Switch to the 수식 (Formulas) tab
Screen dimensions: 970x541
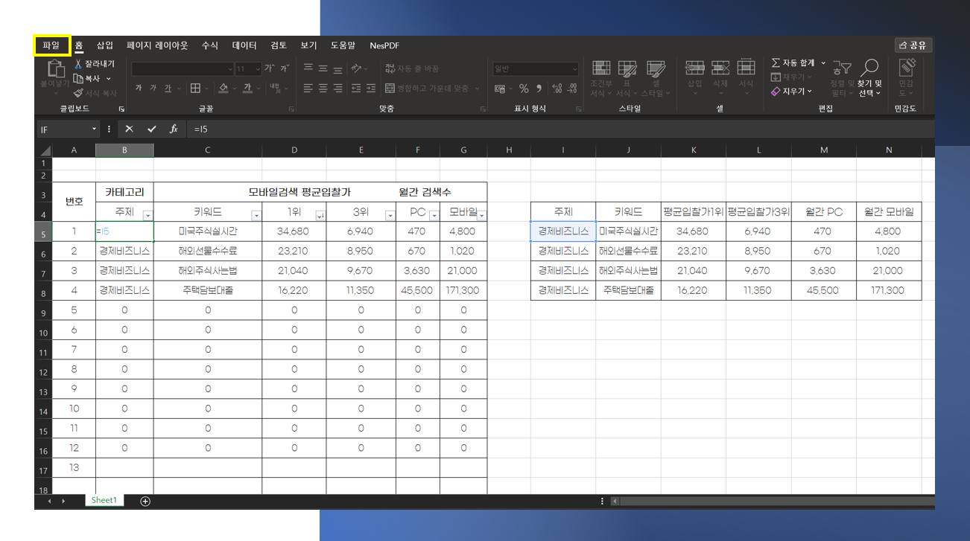pos(210,45)
